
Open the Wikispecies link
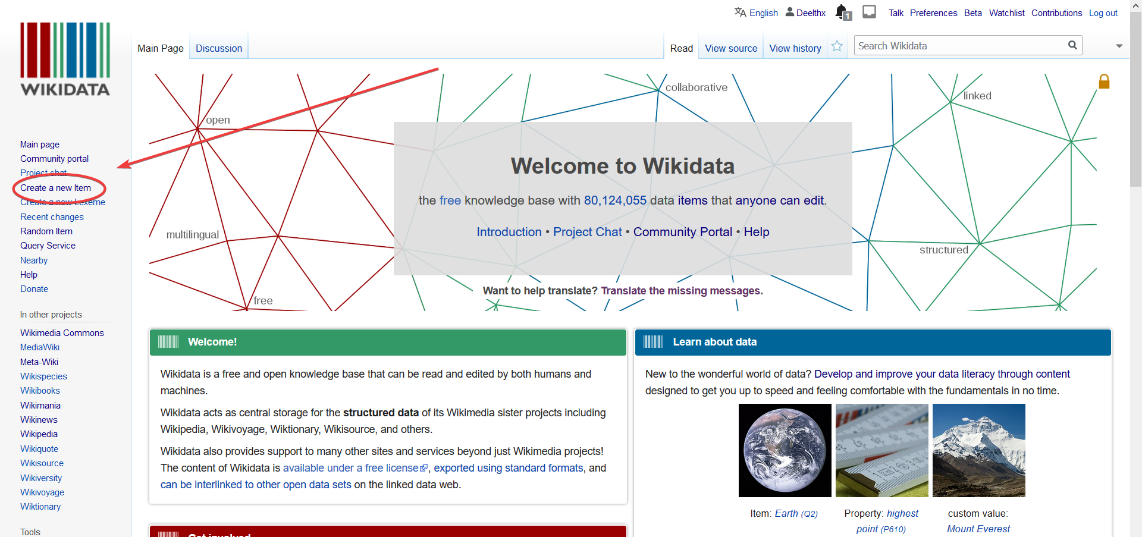(43, 376)
